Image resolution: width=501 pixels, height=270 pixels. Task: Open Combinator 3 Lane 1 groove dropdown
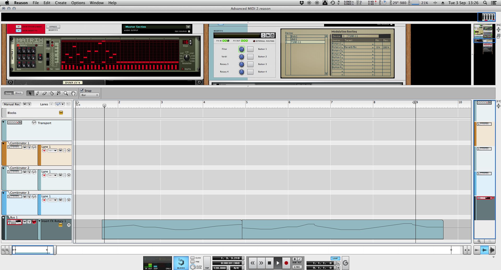(x=52, y=200)
